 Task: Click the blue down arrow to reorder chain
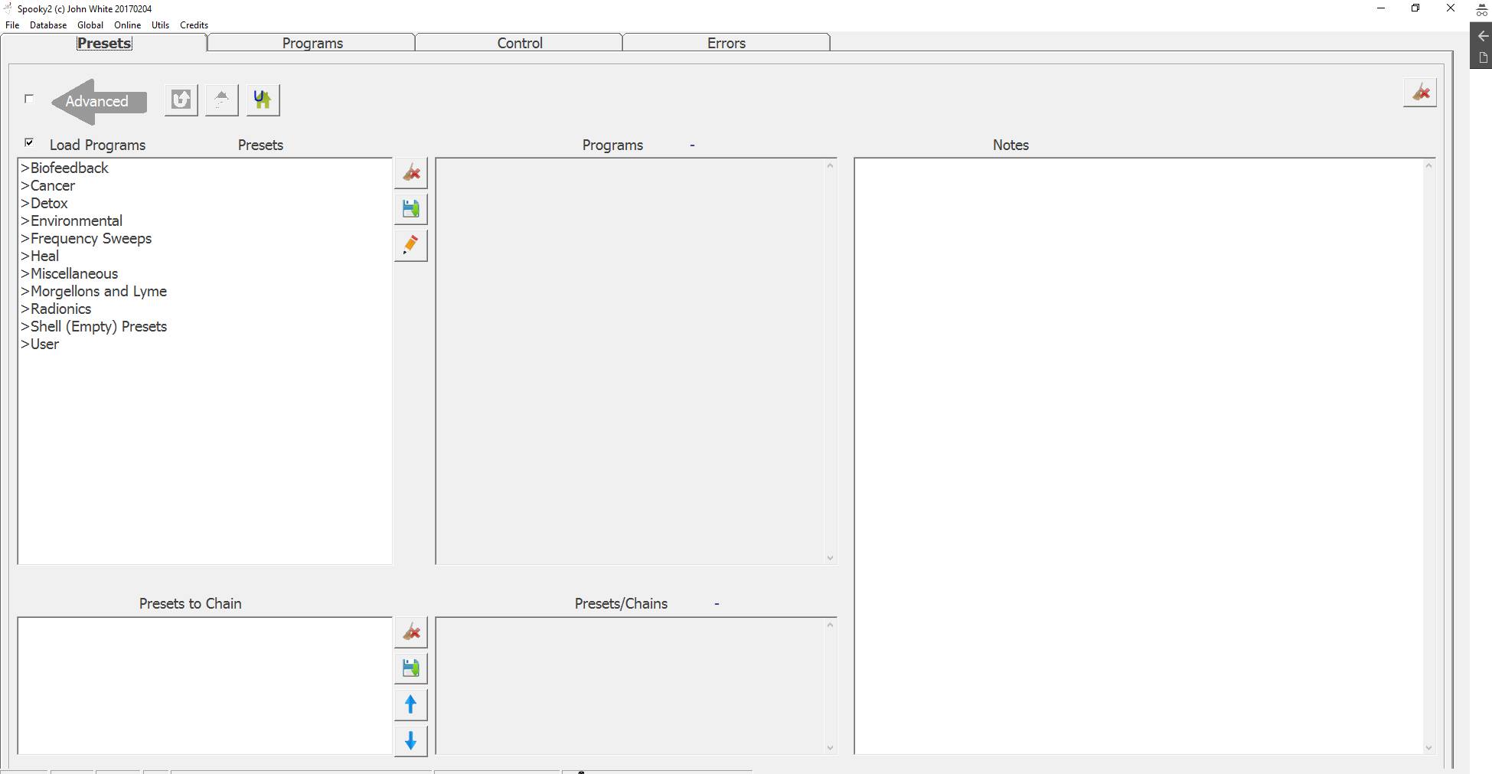(410, 741)
